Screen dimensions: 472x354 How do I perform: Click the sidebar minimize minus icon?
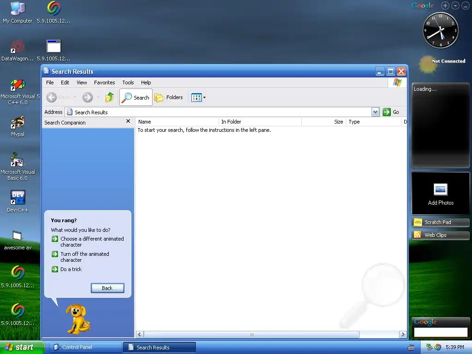click(466, 6)
